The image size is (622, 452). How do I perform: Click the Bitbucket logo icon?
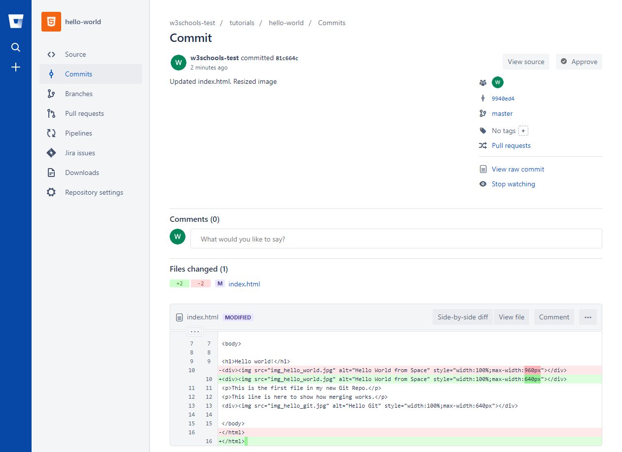[16, 21]
